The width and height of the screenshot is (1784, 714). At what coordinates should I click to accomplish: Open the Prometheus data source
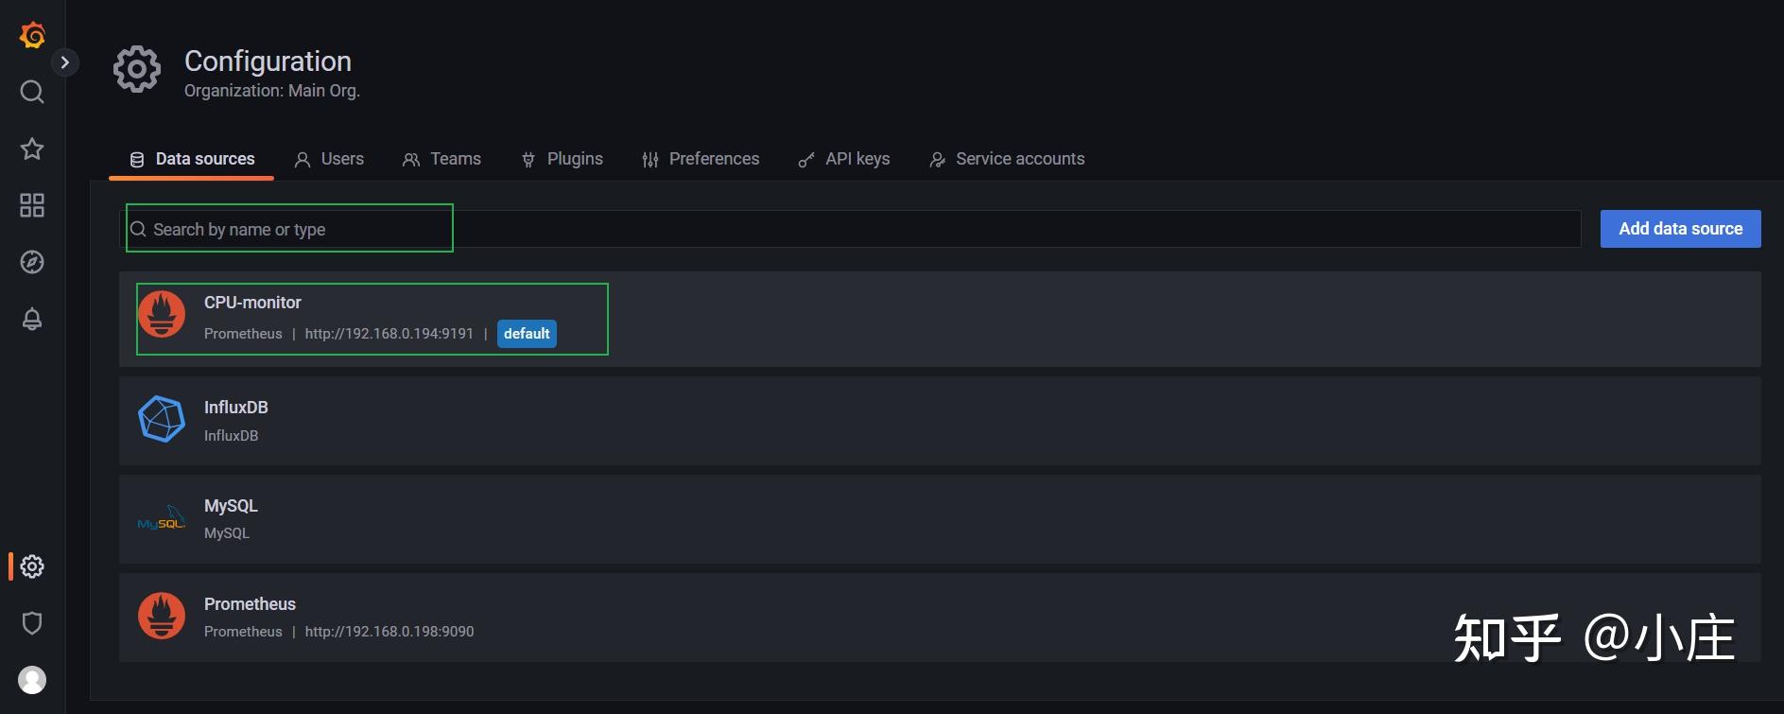click(940, 618)
